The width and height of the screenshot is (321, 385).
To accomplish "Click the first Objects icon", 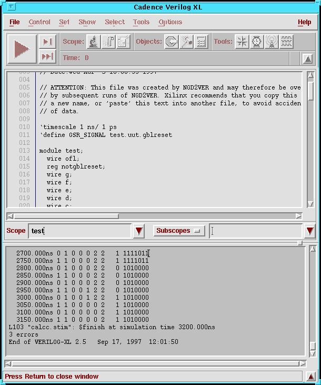I will (x=171, y=42).
